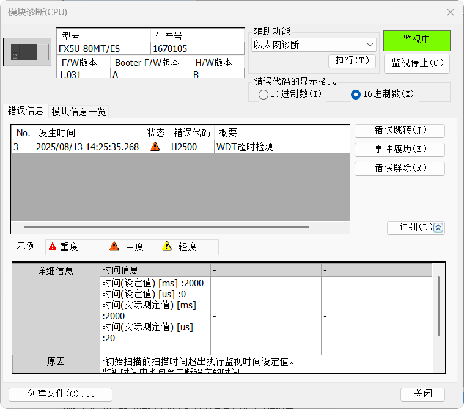Click the vertical scrollbar in the 详细信息 panel
464x409 pixels.
point(438,305)
